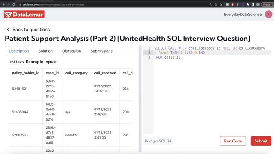Reload the page with refresh icon

coord(14,5)
